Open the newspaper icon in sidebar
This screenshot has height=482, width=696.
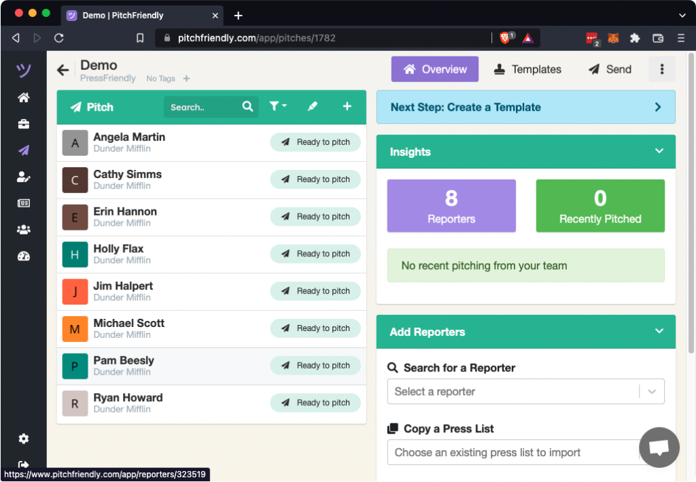click(24, 203)
